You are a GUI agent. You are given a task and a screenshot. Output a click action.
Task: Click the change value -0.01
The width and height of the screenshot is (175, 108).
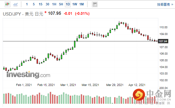[x=68, y=14]
